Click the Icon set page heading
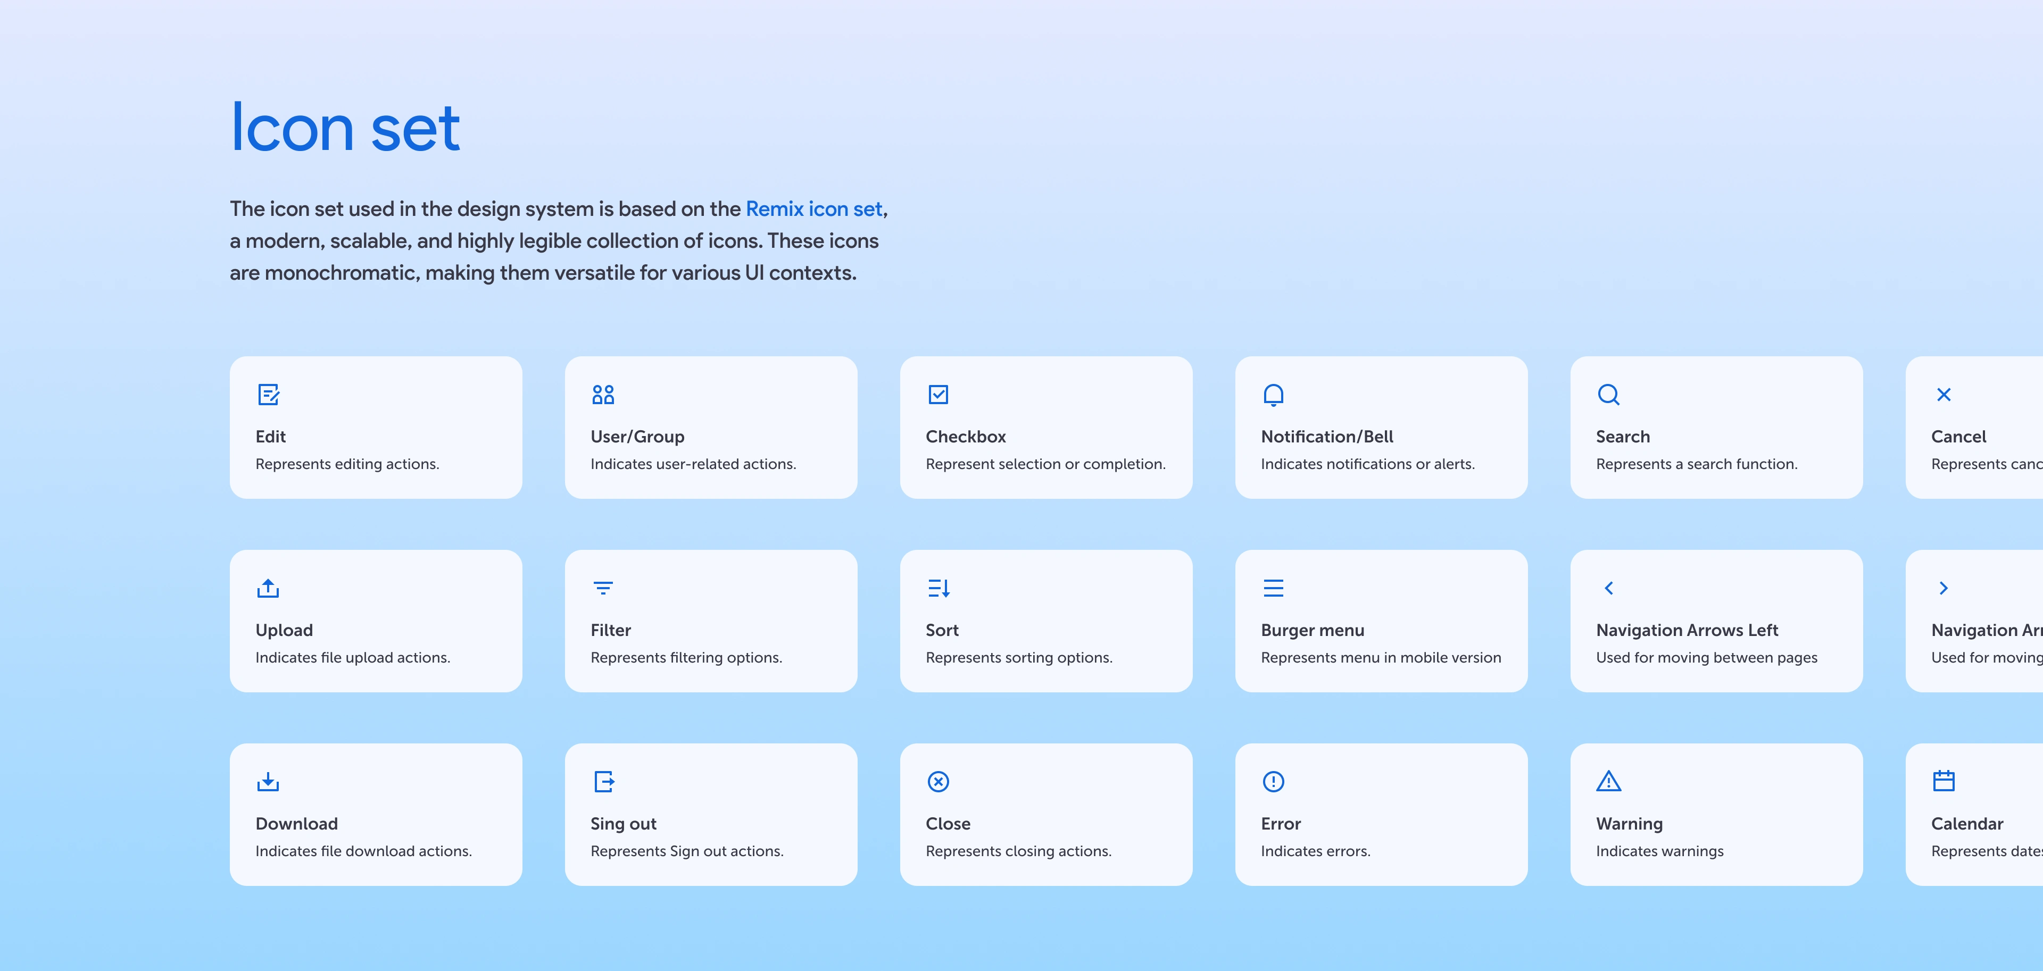This screenshot has width=2043, height=971. [345, 128]
